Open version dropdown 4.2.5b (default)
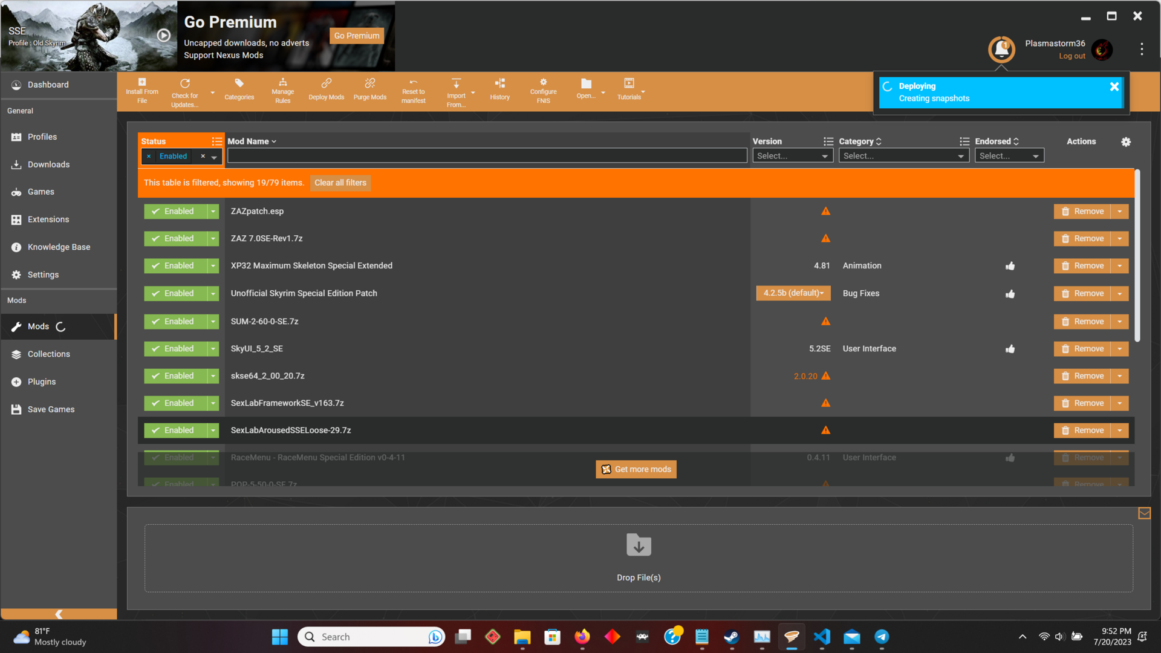The width and height of the screenshot is (1161, 653). (793, 293)
